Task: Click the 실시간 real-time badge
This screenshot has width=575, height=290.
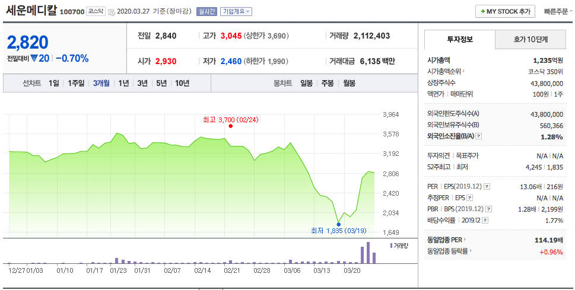Action: tap(207, 11)
